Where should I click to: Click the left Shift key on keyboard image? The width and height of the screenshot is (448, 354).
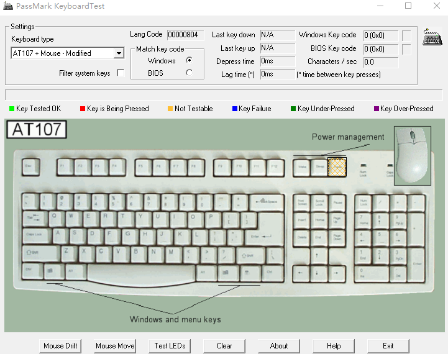pos(41,253)
